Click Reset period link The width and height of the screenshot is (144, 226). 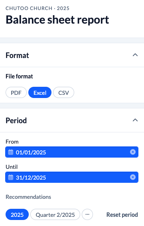122,215
